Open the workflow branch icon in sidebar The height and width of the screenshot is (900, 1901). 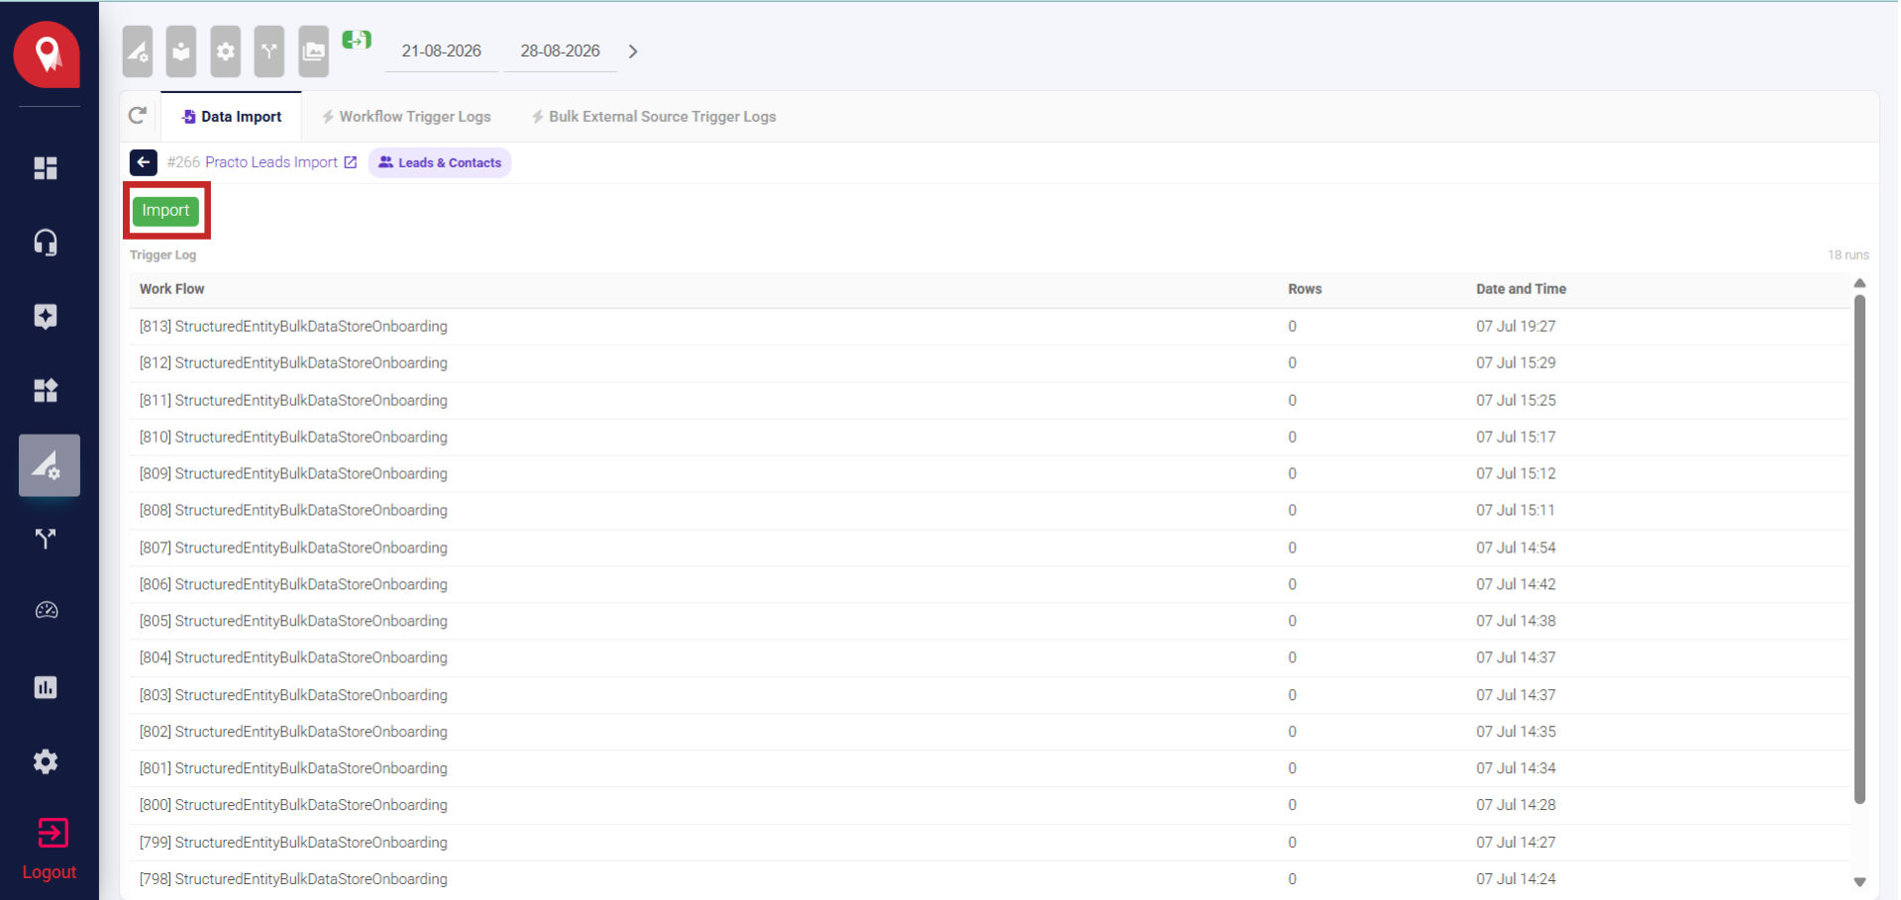(46, 539)
